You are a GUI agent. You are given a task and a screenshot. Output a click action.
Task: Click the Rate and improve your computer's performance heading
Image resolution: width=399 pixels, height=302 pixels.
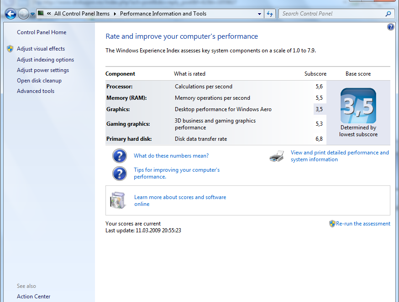182,36
